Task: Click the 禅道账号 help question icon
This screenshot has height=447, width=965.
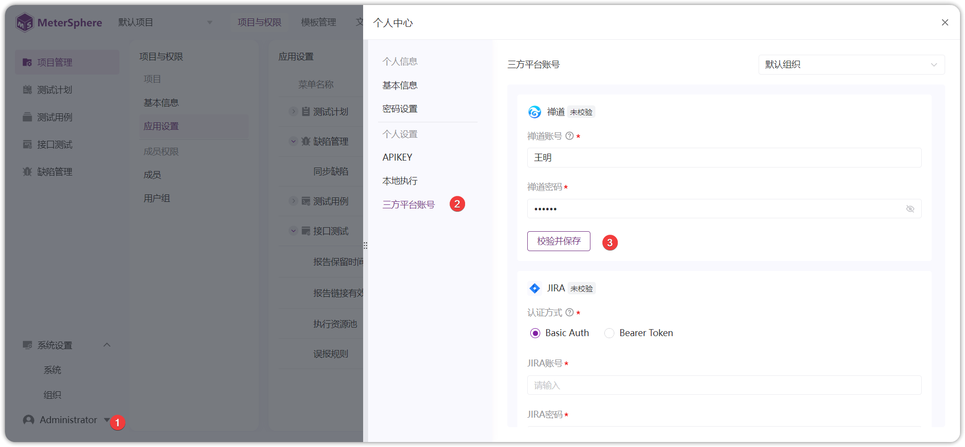Action: point(570,136)
